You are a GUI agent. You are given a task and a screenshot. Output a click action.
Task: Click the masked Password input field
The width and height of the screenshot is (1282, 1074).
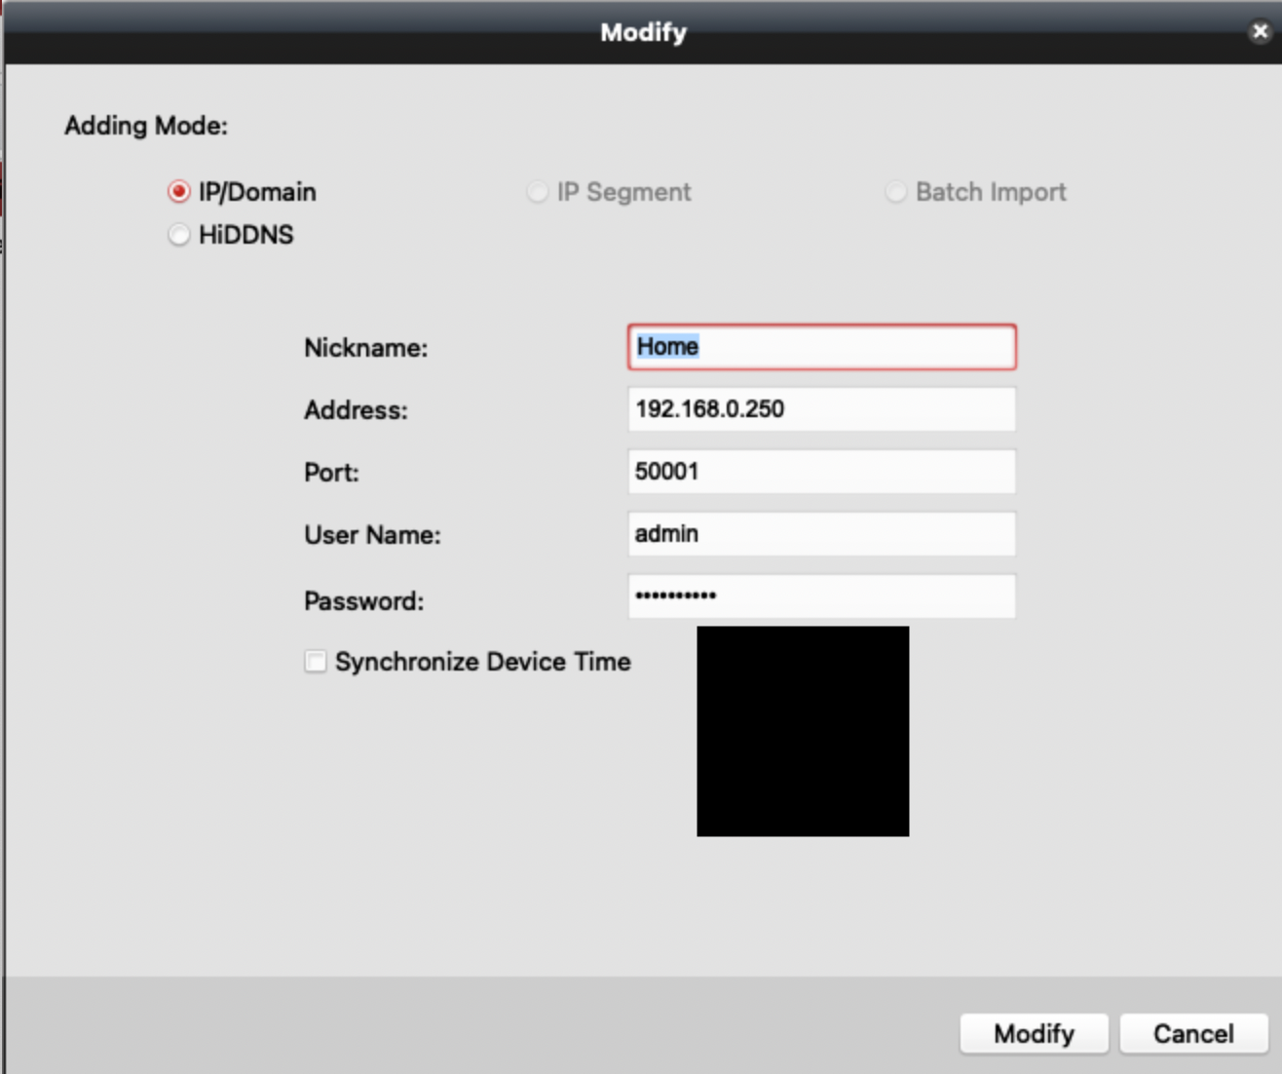[821, 596]
